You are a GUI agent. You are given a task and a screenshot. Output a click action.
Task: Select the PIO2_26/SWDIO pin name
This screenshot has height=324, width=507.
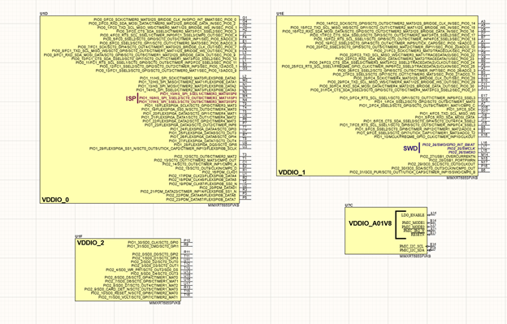tap(461, 152)
